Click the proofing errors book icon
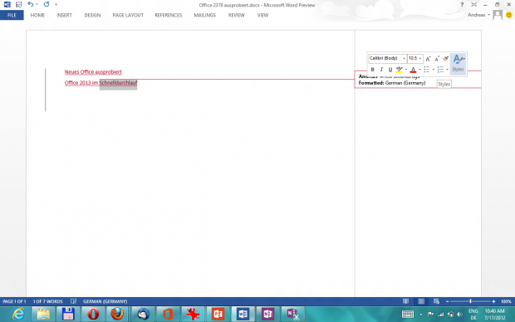 pyautogui.click(x=73, y=301)
